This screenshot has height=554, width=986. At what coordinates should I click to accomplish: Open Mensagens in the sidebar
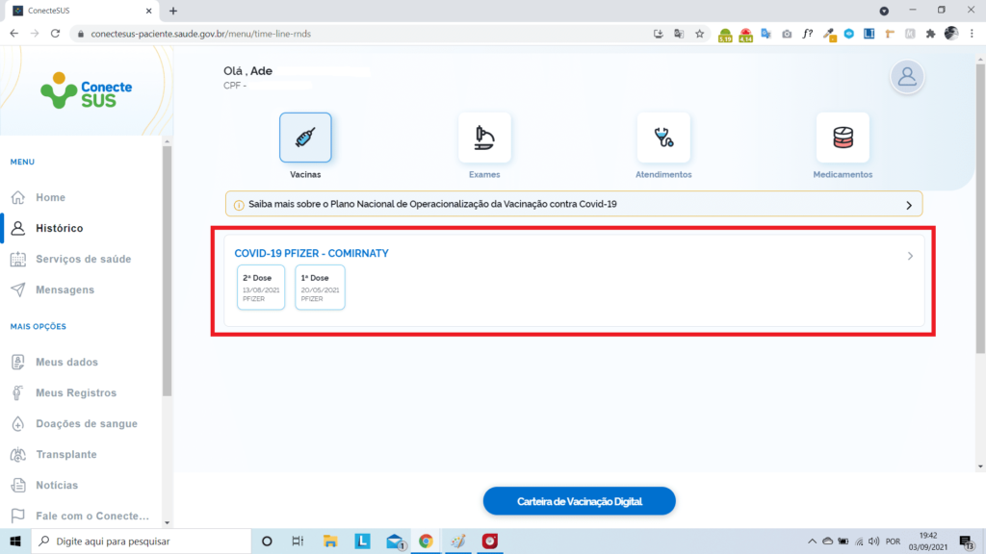(x=65, y=290)
